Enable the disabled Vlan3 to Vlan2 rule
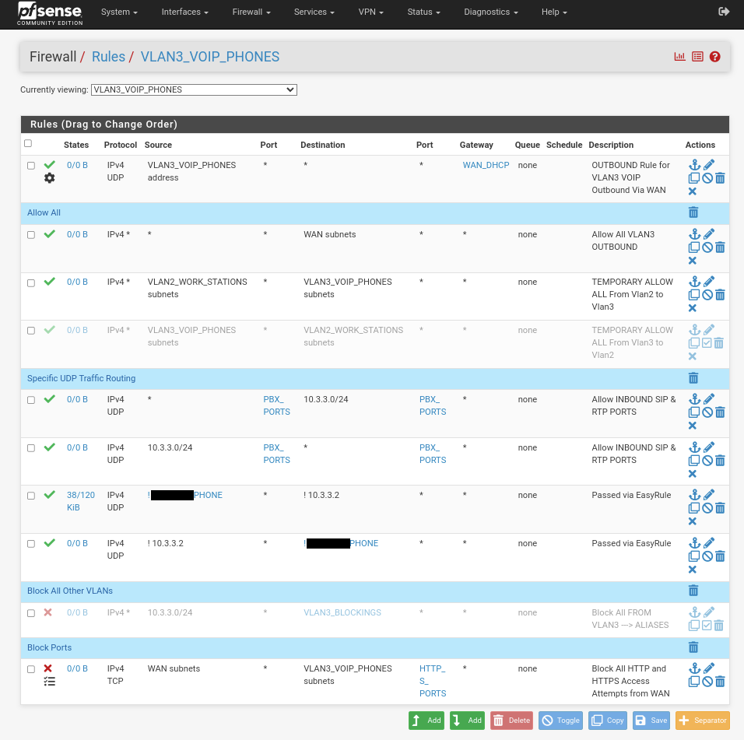The width and height of the screenshot is (744, 740). pos(707,343)
